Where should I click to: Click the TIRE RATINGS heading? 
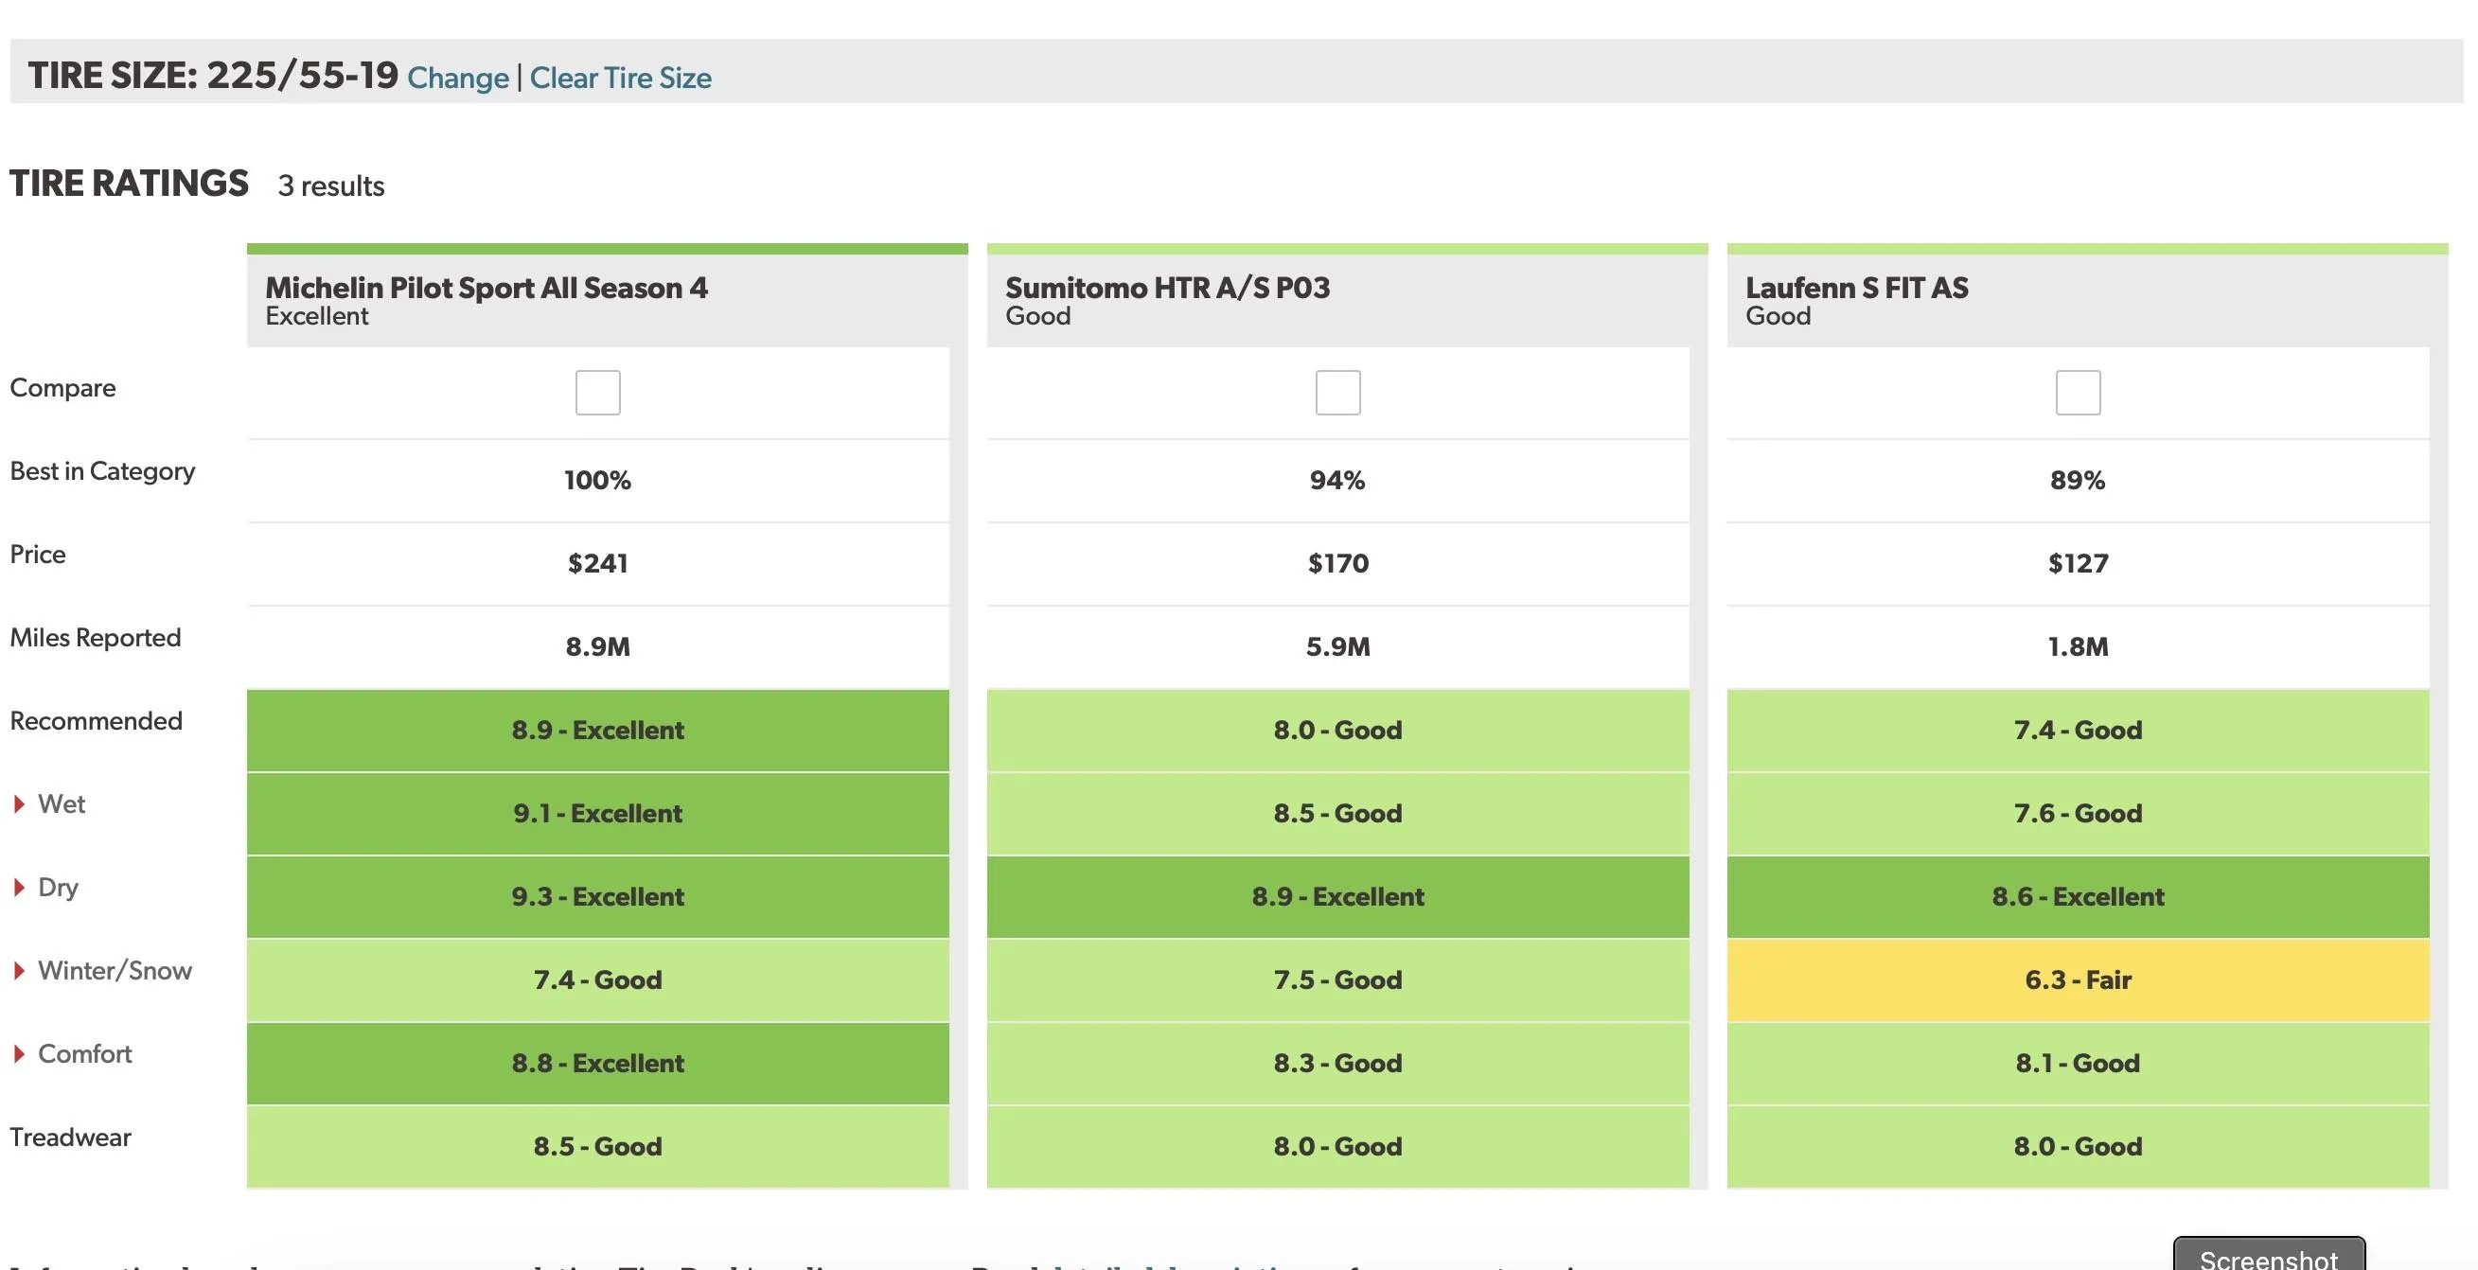click(129, 183)
